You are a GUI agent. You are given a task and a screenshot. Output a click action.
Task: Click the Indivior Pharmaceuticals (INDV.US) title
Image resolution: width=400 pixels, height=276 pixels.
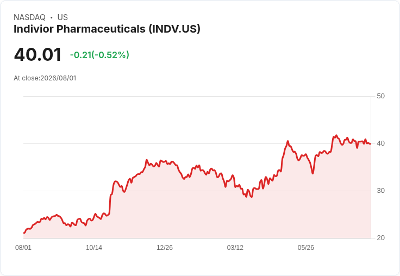click(x=107, y=29)
